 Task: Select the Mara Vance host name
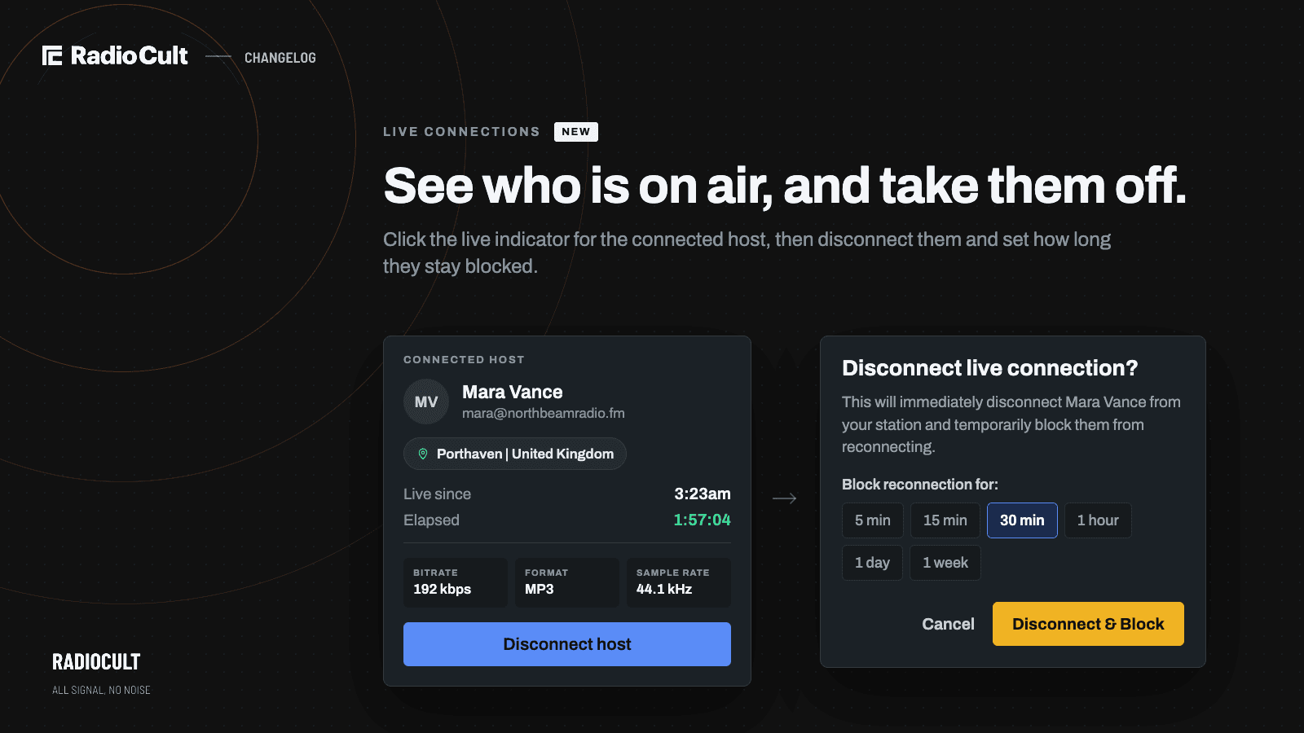pyautogui.click(x=513, y=392)
